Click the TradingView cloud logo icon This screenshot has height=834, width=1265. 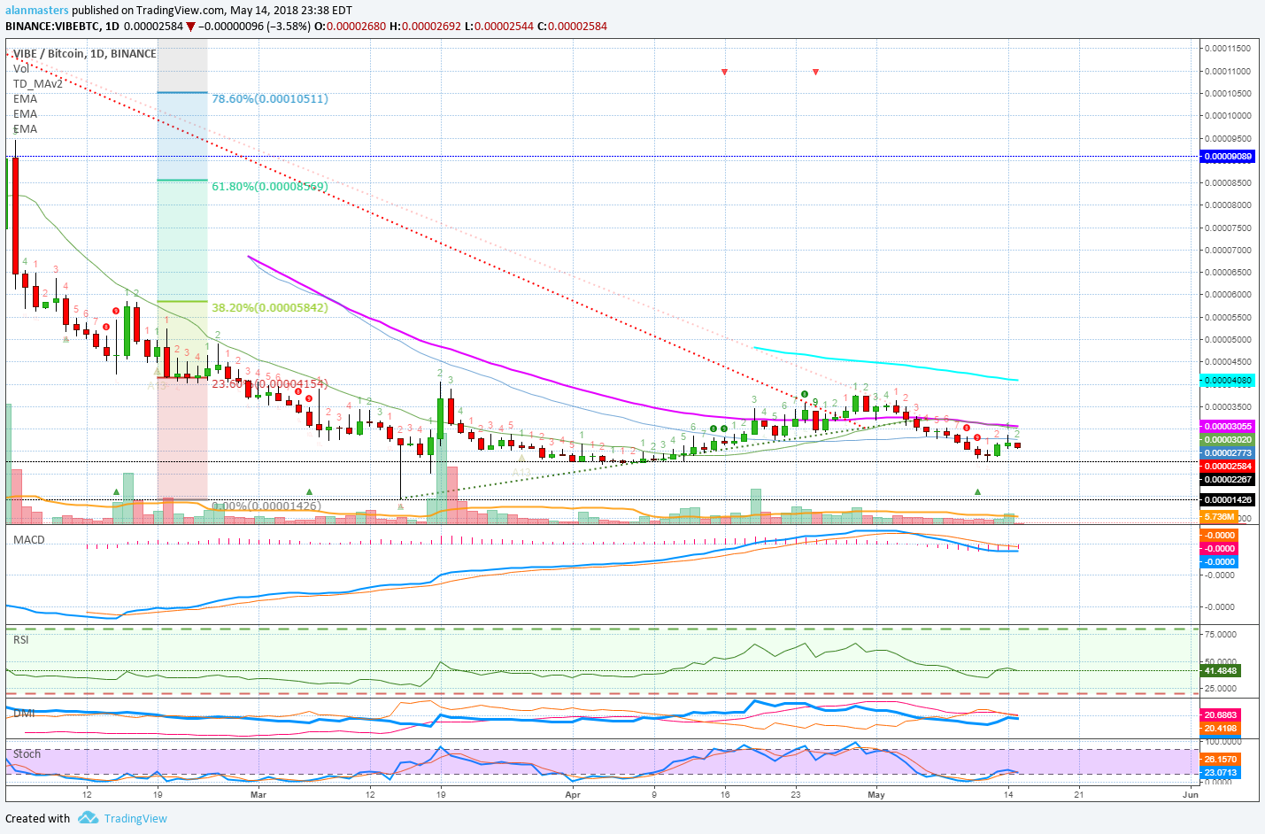click(88, 818)
